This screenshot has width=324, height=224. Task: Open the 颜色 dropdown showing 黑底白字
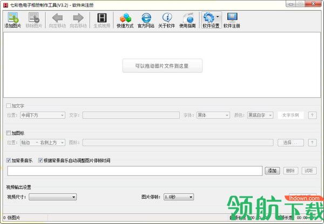[260, 115]
